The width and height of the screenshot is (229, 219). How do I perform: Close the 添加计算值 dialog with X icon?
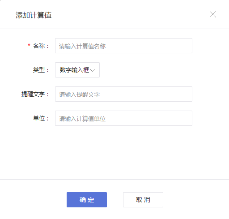pos(213,14)
